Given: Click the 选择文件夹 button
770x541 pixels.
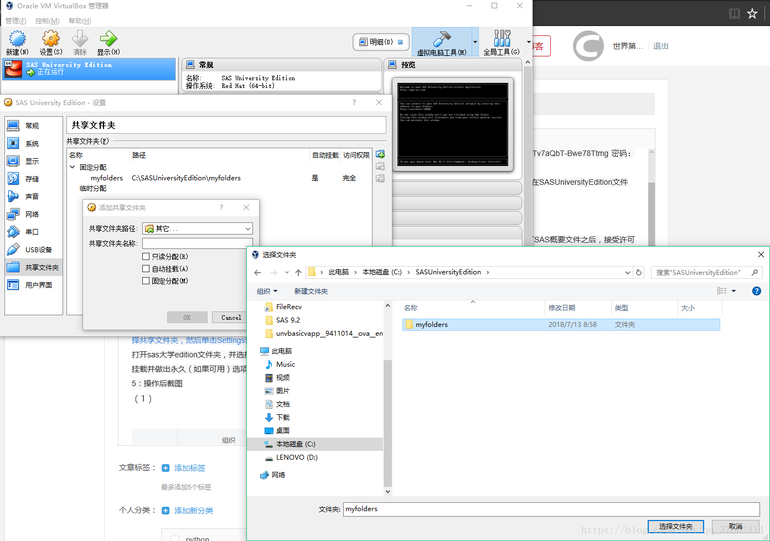Looking at the screenshot, I should [675, 527].
